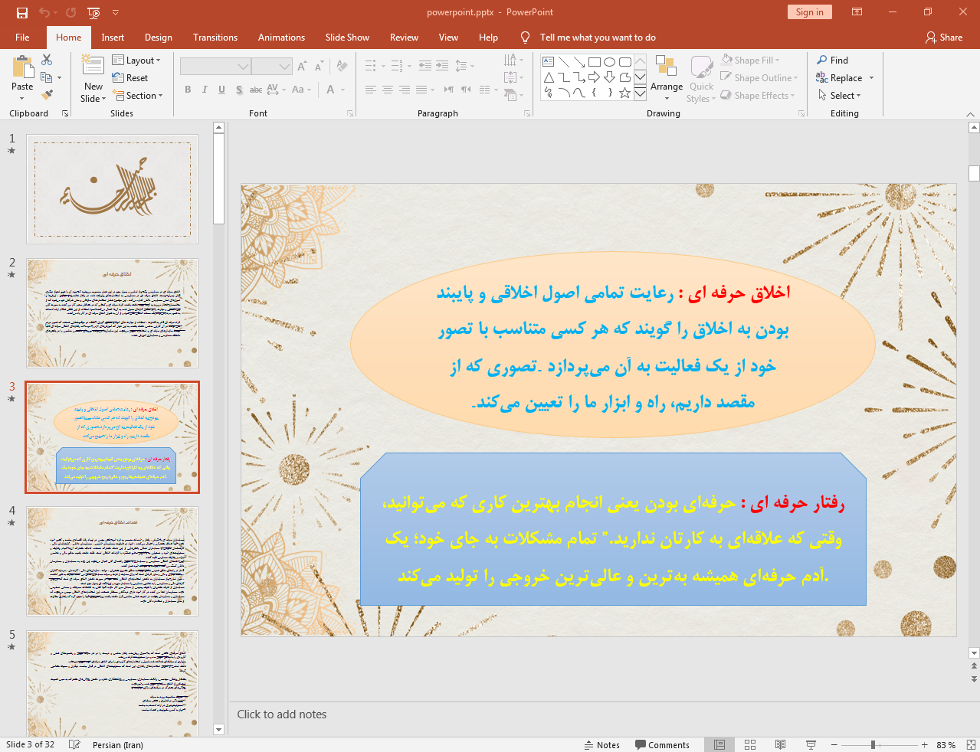Click the right-to-left text direction icon
980x752 pixels.
click(x=466, y=90)
